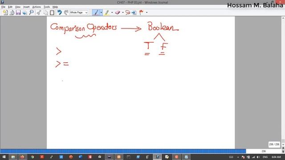The image size is (285, 160).
Task: Open the Edit menu
Action: tap(10, 7)
